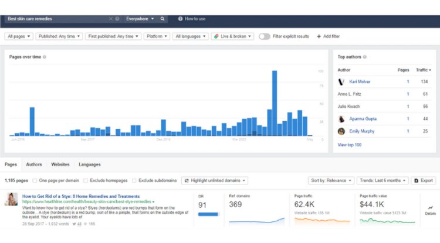
Task: Open Trends: Last 6 months dropdown
Action: coord(383,180)
